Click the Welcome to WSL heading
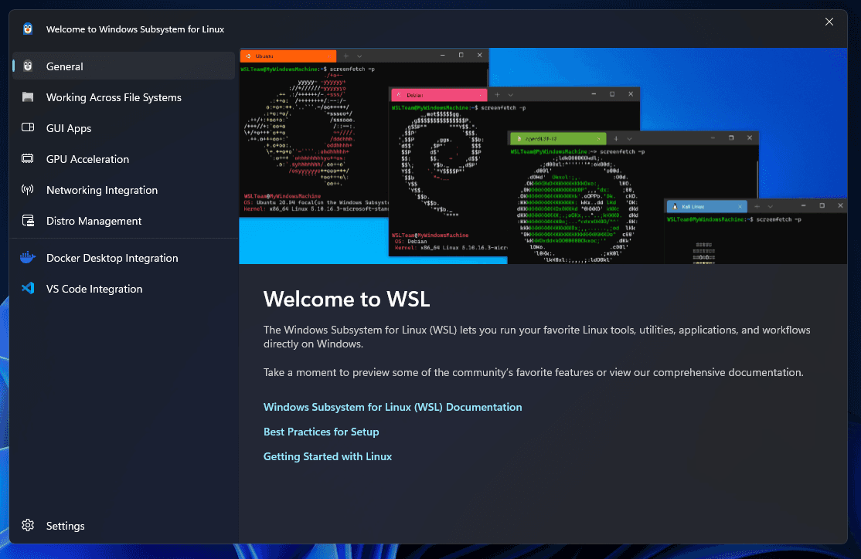The image size is (861, 559). pyautogui.click(x=346, y=299)
